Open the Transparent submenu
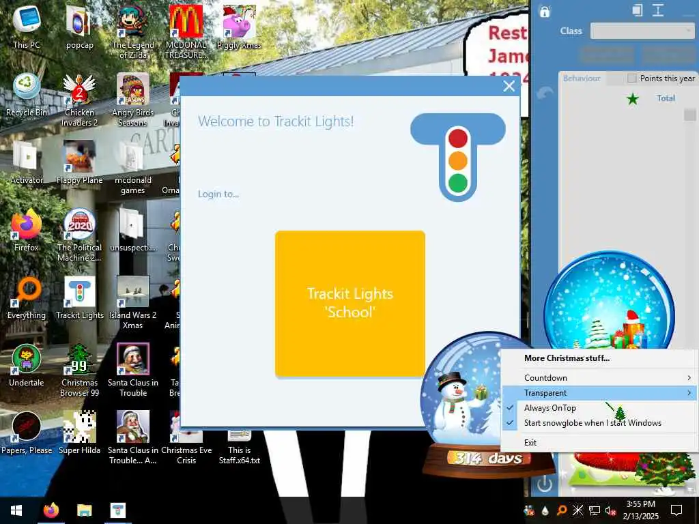This screenshot has height=524, width=699. pos(599,393)
